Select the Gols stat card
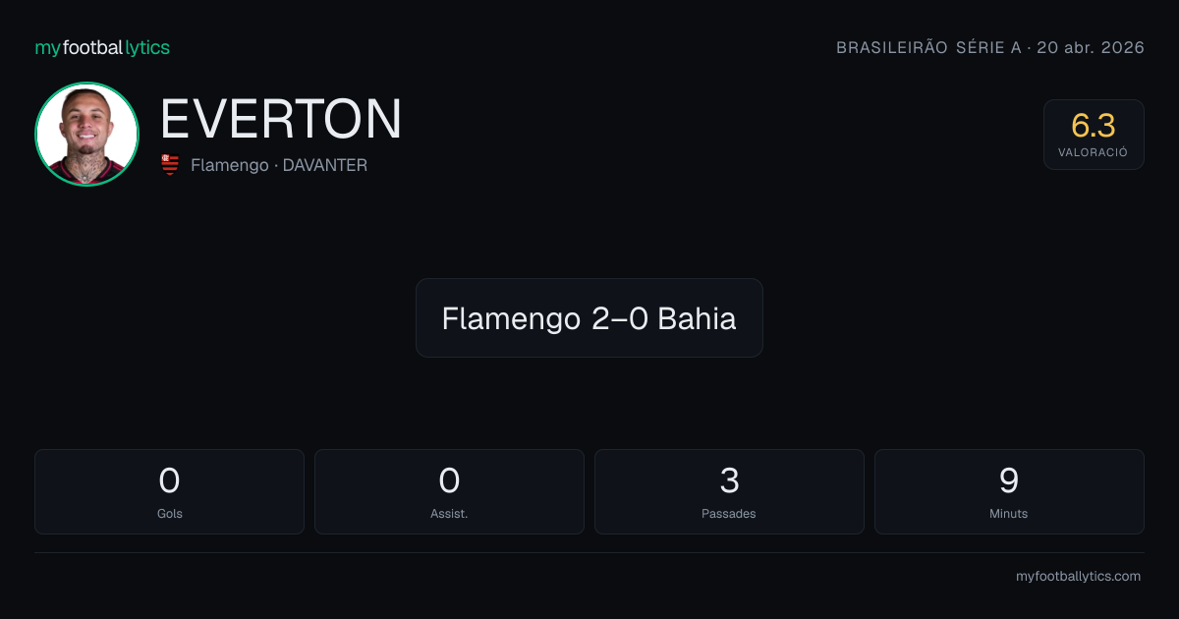This screenshot has width=1179, height=619. 169,491
